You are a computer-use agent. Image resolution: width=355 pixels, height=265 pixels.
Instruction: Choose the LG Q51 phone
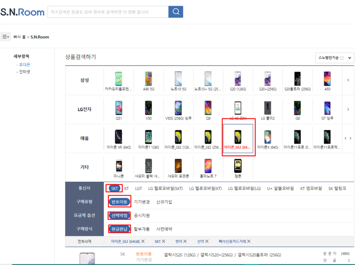point(118,110)
